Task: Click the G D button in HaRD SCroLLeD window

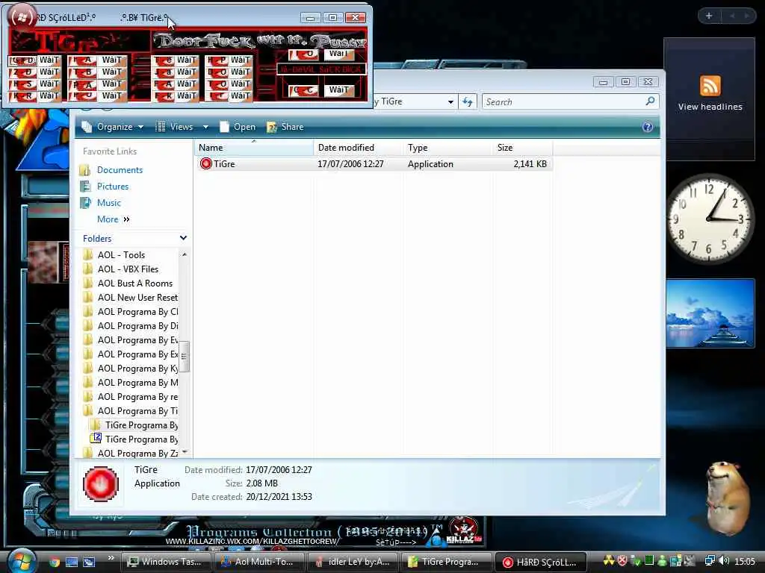Action: pyautogui.click(x=22, y=60)
